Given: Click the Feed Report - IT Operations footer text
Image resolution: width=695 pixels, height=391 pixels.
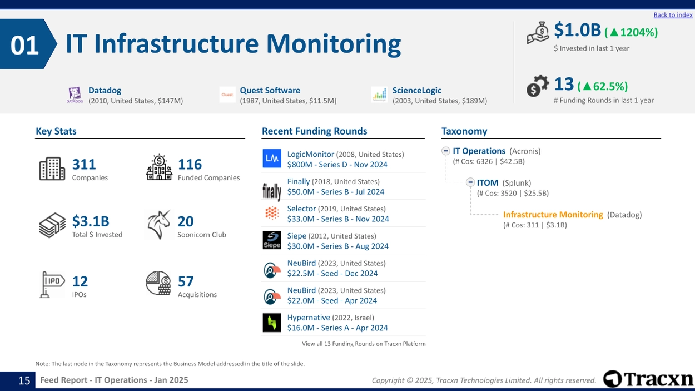Looking at the screenshot, I should [114, 380].
